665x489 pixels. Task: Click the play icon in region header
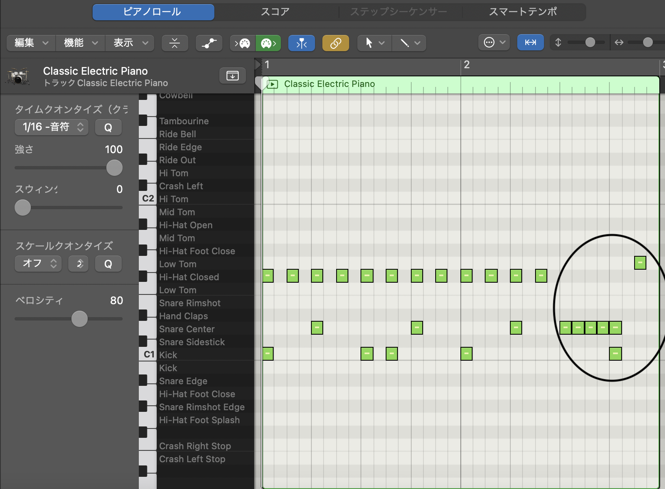[273, 84]
